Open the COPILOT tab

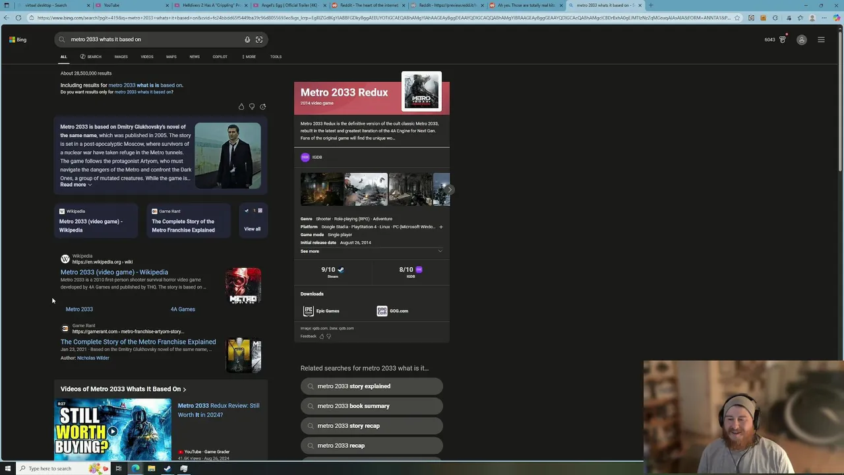220,57
